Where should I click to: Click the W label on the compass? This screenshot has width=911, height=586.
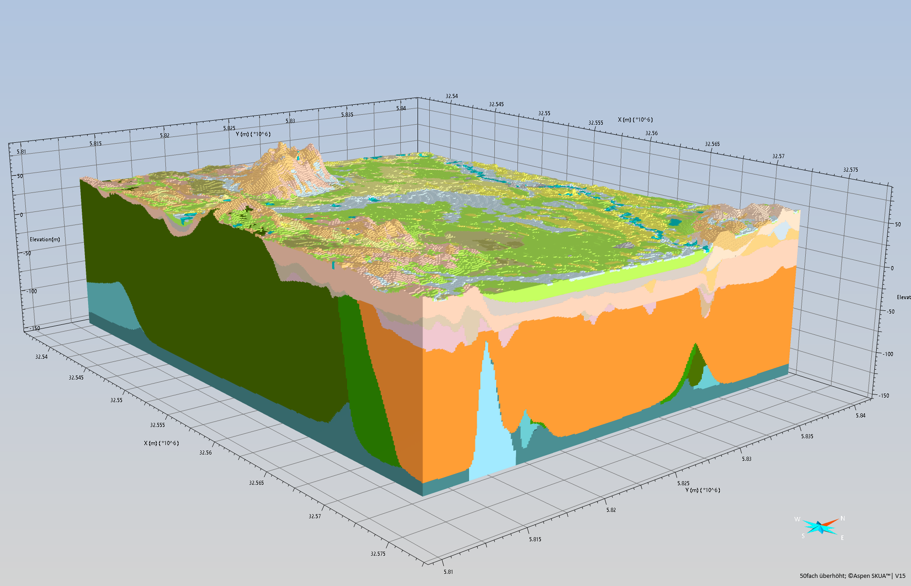797,520
